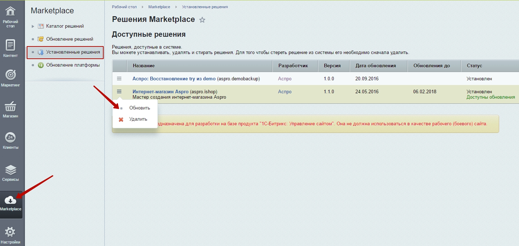Open the Сервисы layers icon
This screenshot has height=246, width=519.
click(x=10, y=170)
